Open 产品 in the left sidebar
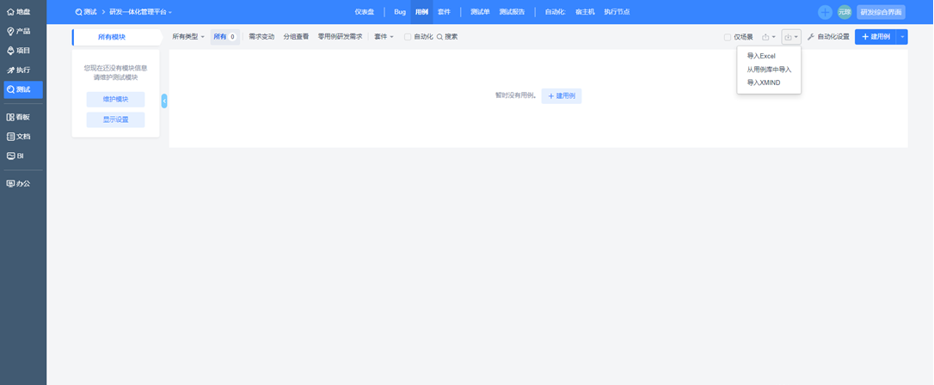Image resolution: width=934 pixels, height=385 pixels. (x=22, y=31)
